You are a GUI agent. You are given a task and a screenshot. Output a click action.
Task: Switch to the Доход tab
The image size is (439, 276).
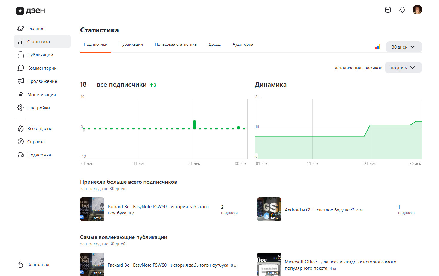tap(215, 44)
